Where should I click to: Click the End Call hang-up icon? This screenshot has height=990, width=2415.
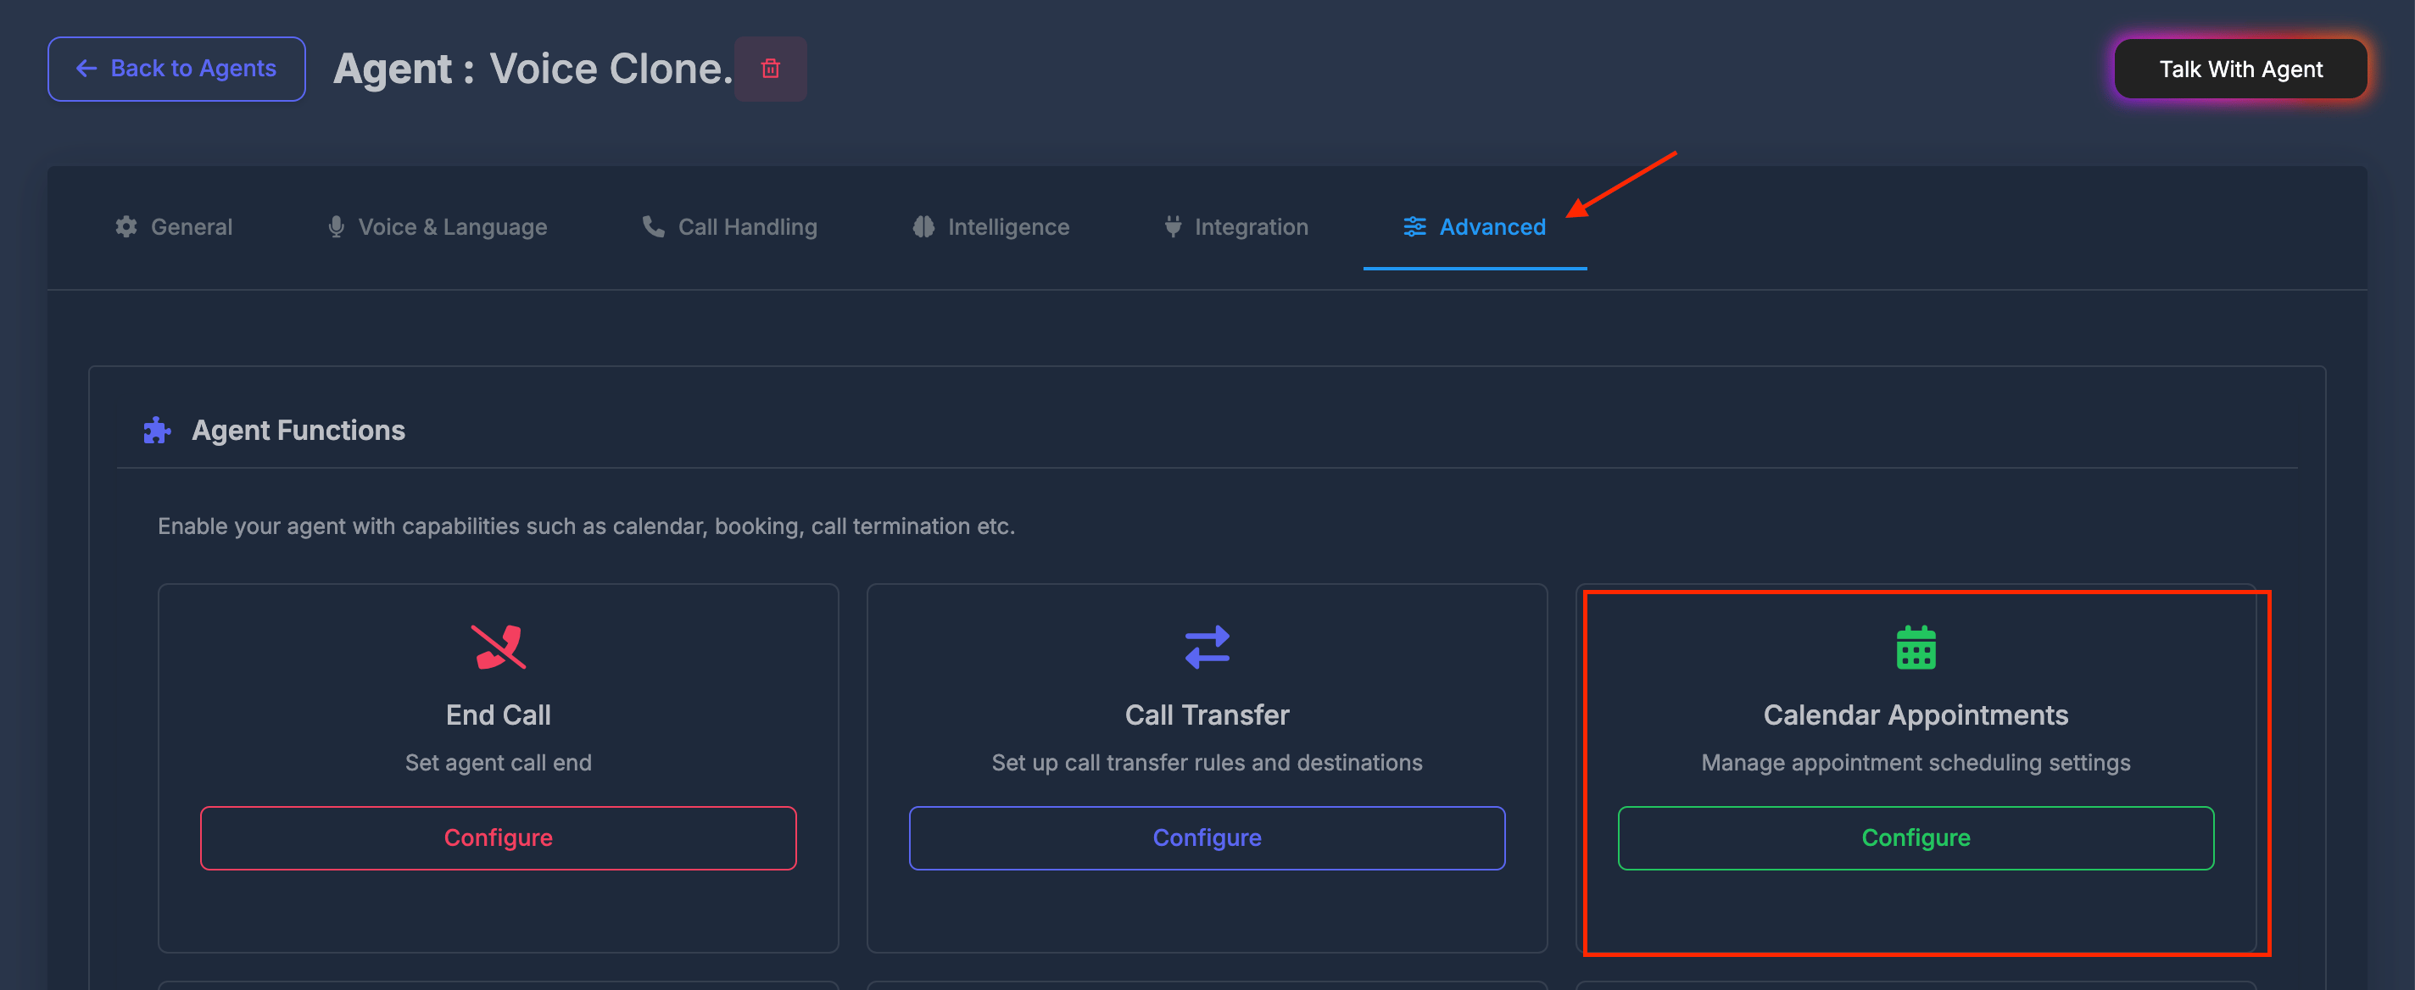click(x=499, y=647)
